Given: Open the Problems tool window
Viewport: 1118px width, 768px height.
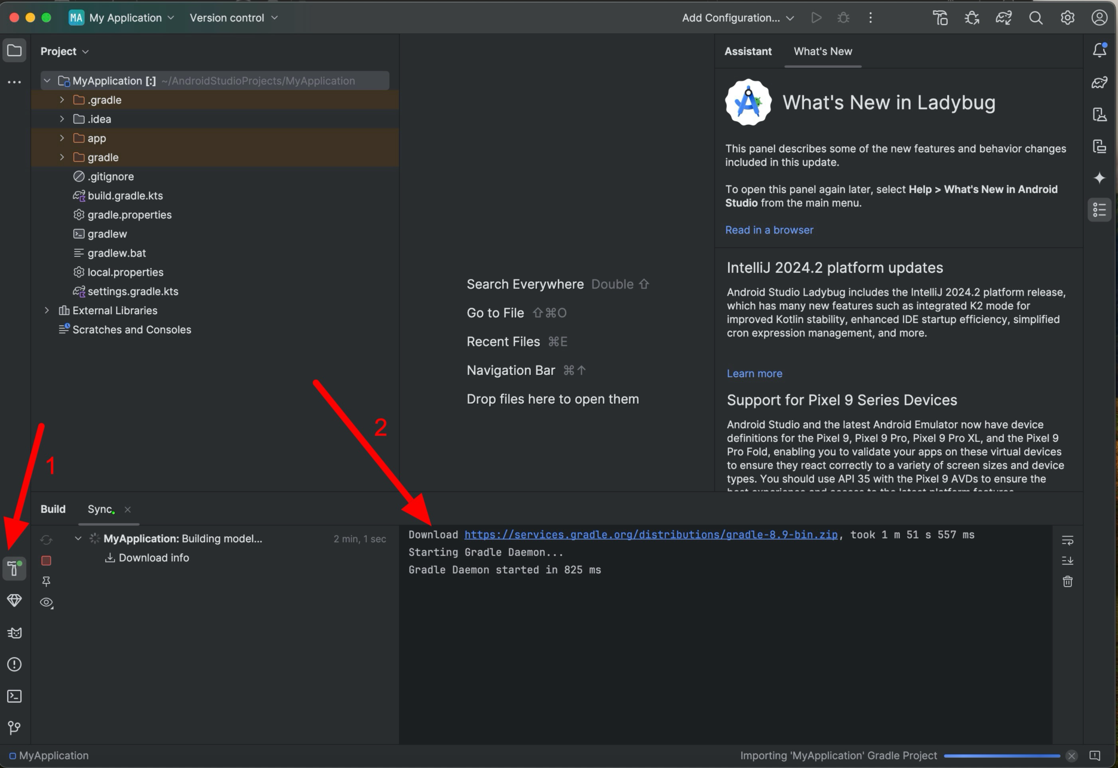Looking at the screenshot, I should (x=14, y=664).
